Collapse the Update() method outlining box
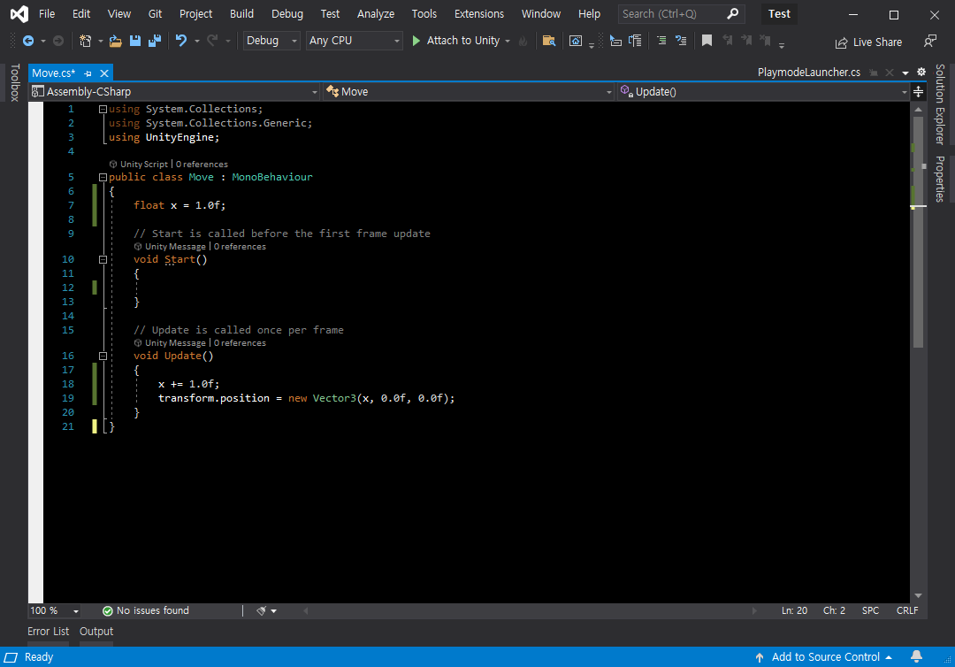This screenshot has width=955, height=667. pos(103,356)
